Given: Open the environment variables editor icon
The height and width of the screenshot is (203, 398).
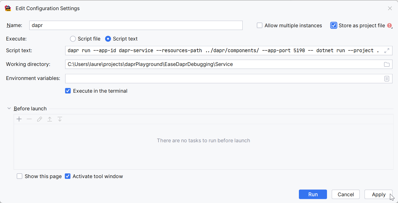Looking at the screenshot, I should coord(387,79).
